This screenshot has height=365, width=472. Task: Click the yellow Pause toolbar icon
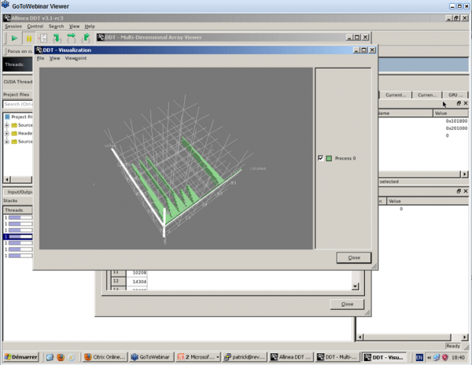[x=29, y=37]
